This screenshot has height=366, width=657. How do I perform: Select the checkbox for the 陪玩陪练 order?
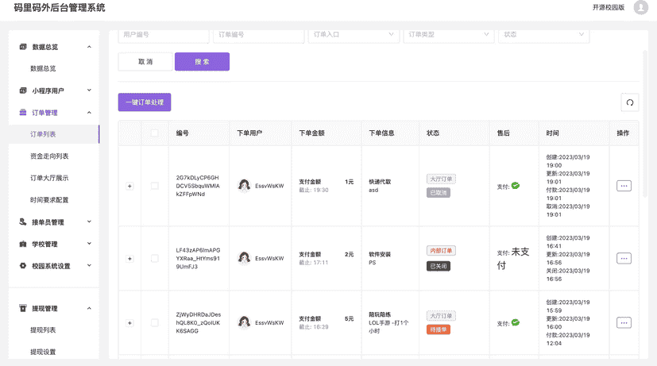tap(154, 323)
